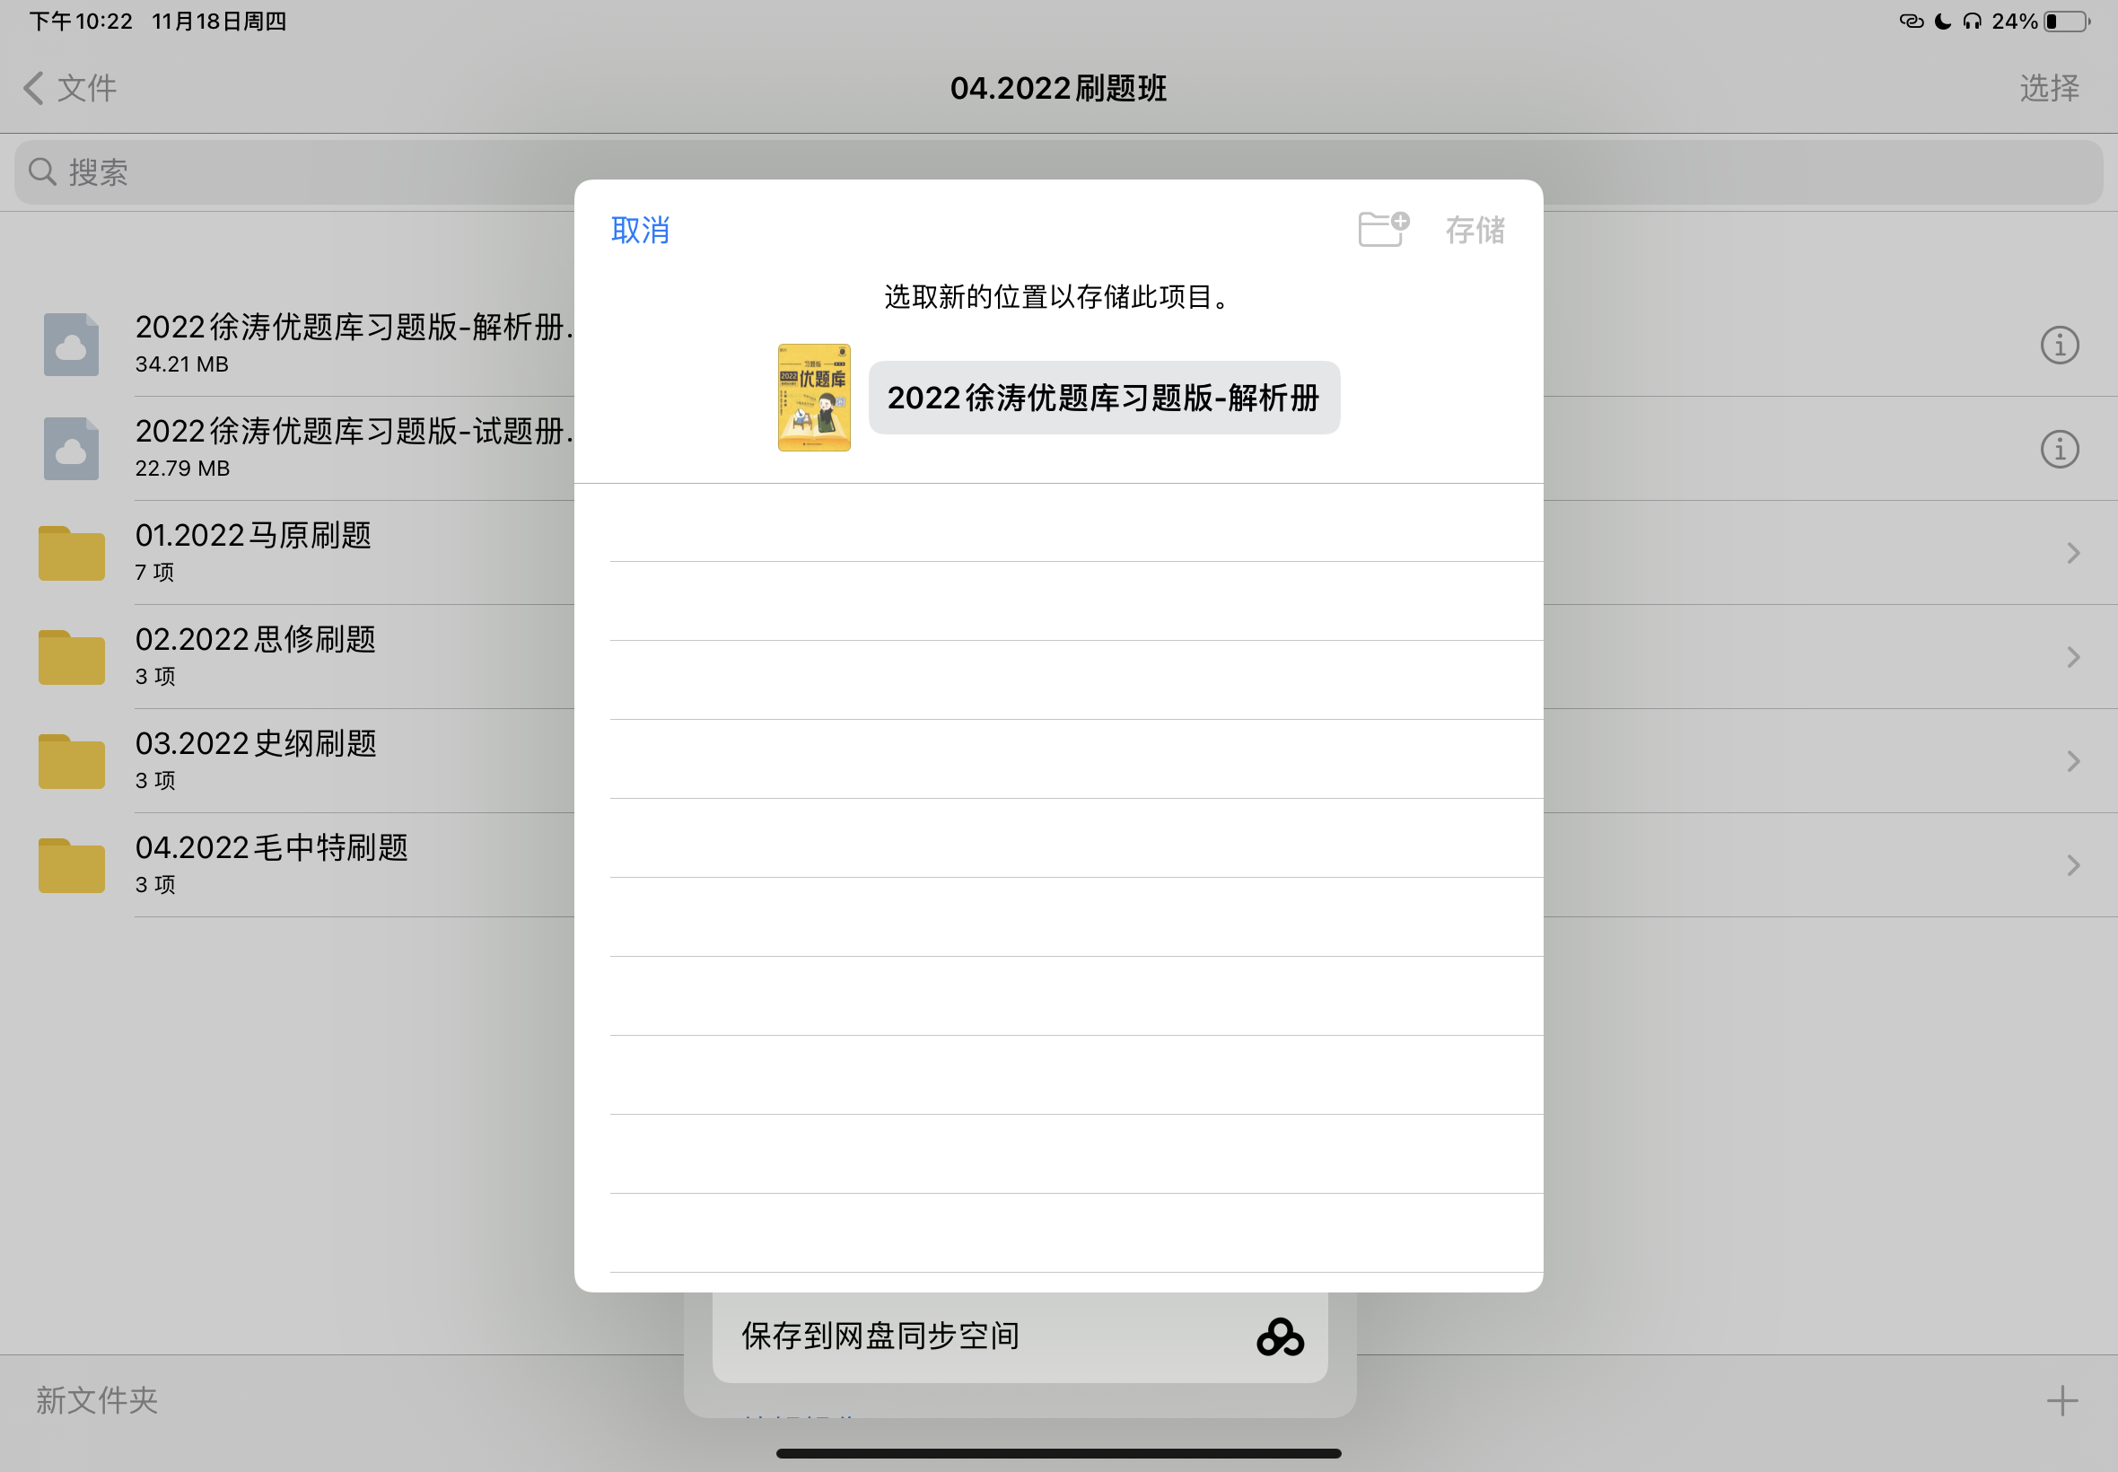Edit the file name field 2022徐涛优题库习题版-解析册
The width and height of the screenshot is (2118, 1472).
pyautogui.click(x=1103, y=398)
